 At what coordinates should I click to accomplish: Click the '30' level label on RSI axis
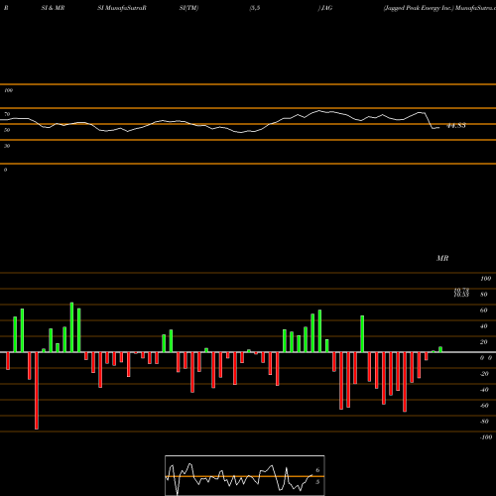click(x=7, y=146)
